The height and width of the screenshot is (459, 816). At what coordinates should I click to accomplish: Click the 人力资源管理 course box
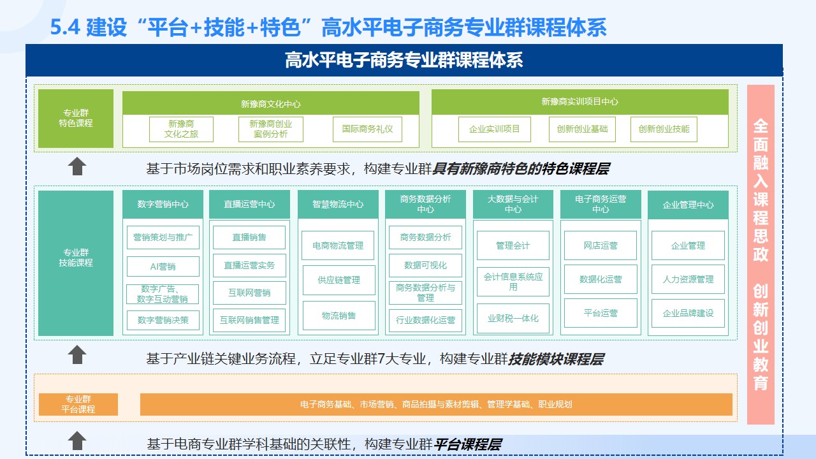pos(688,279)
